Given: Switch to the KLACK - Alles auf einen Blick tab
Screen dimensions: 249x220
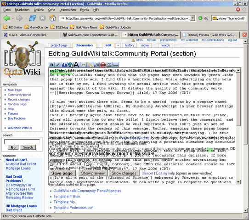Looking at the screenshot, I should [31, 35].
